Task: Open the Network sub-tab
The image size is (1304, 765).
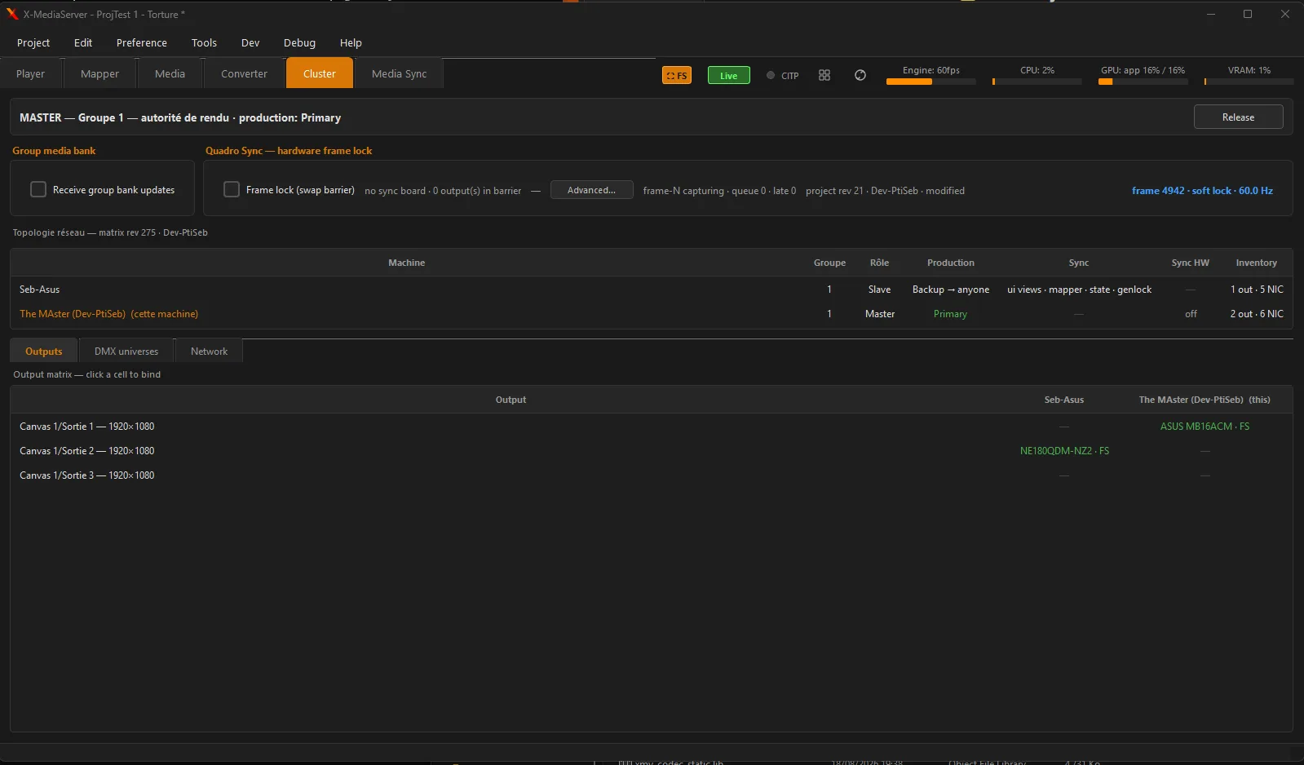Action: click(209, 352)
